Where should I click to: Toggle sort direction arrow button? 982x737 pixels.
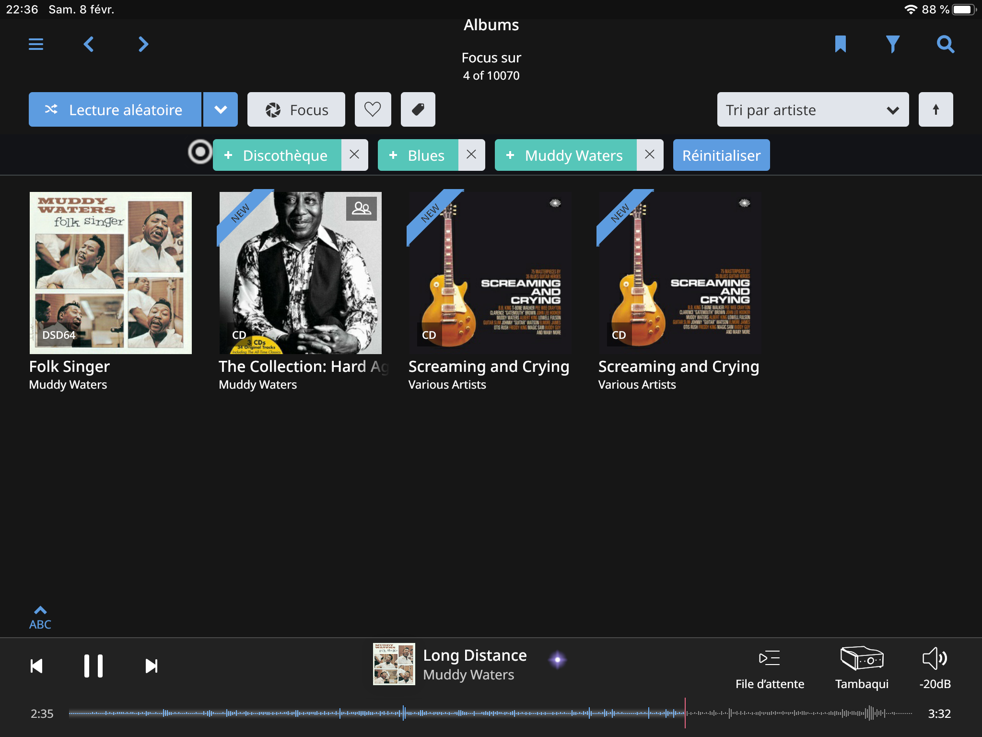point(935,109)
